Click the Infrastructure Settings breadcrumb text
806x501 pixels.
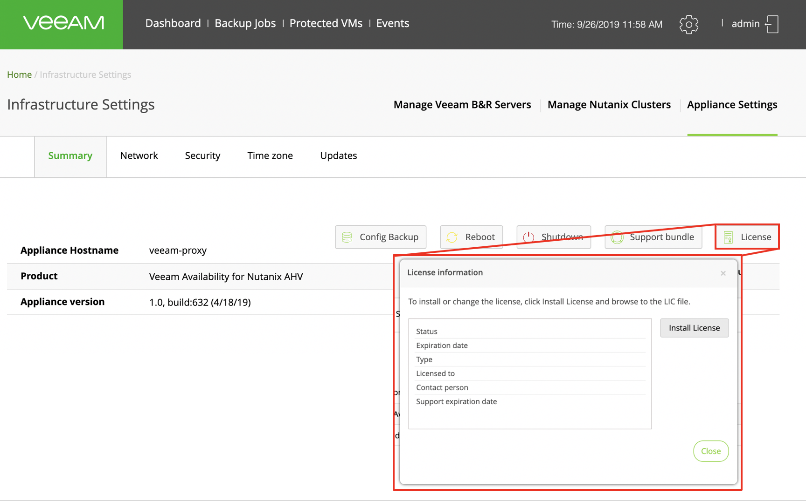click(85, 74)
